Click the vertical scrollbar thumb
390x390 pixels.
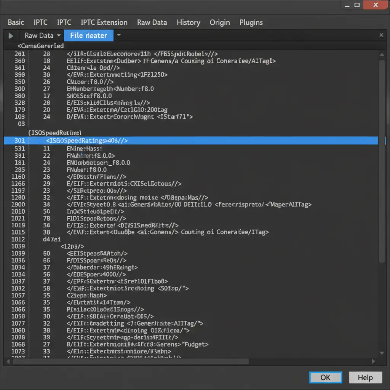(382, 160)
